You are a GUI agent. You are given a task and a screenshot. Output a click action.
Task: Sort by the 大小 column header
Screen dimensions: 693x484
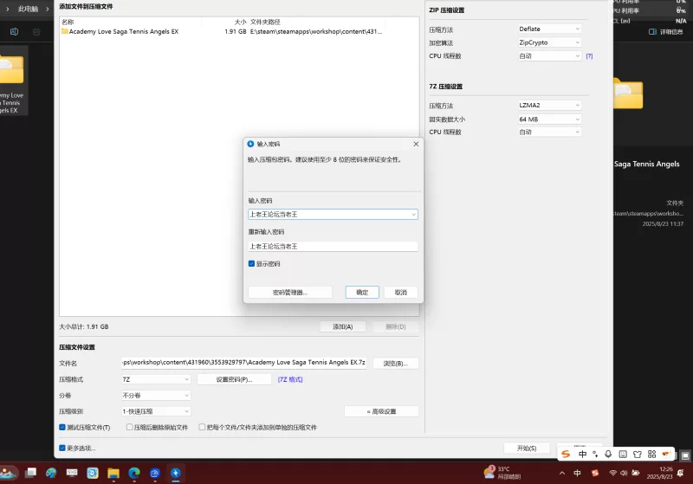pos(241,22)
